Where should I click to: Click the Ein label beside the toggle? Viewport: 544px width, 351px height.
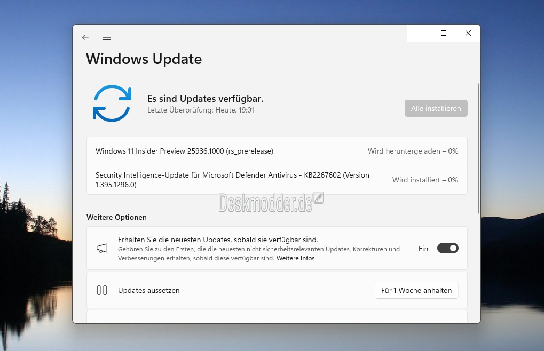423,249
